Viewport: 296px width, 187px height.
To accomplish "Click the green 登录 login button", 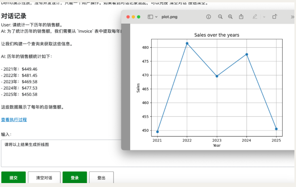I will (x=75, y=177).
